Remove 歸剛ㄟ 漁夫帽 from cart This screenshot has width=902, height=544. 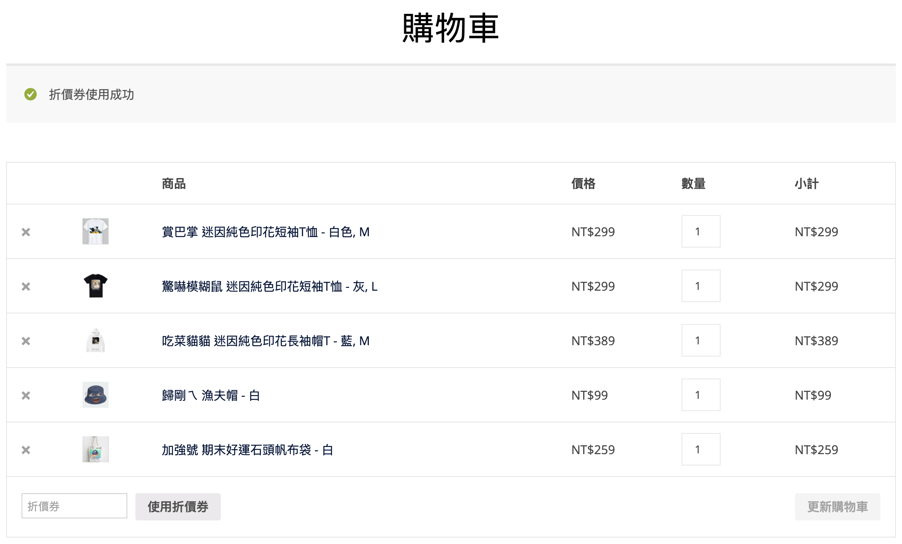click(26, 396)
